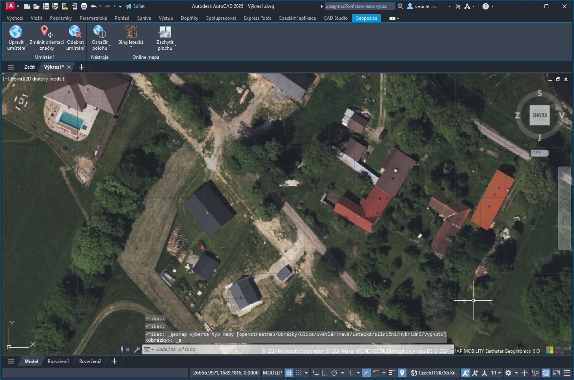Open the CzechJTSK/5b.Kr... coordinate system dropdown
This screenshot has height=380, width=574.
coord(434,373)
